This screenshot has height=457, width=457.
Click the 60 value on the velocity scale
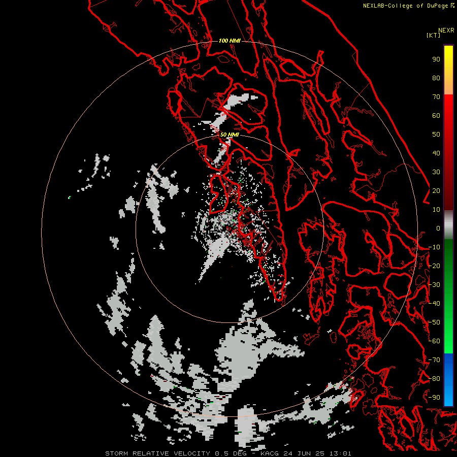click(x=436, y=116)
